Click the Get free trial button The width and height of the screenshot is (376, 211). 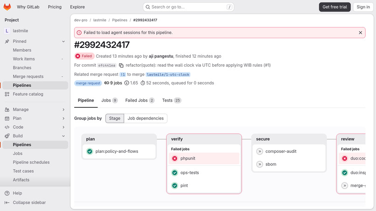335,7
